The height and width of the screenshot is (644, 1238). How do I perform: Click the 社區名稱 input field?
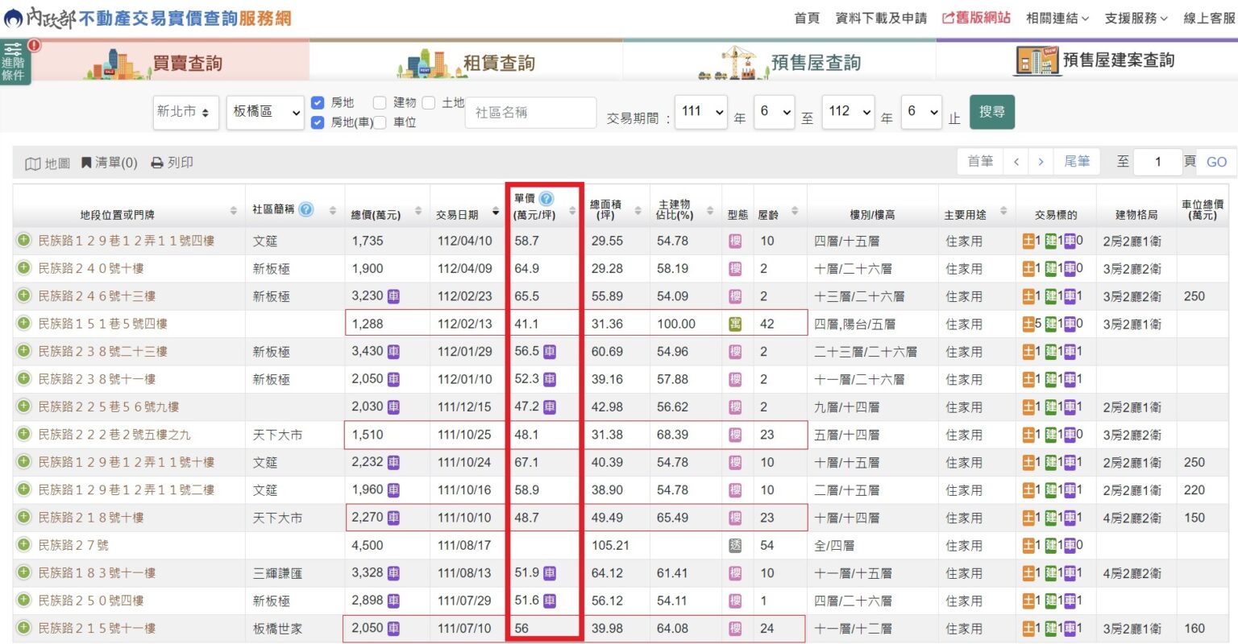pos(530,113)
